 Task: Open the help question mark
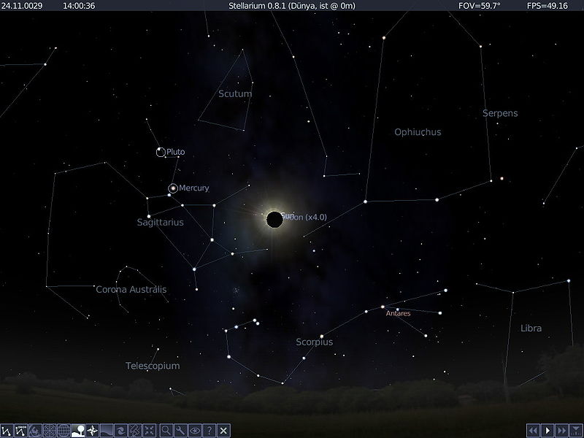point(210,431)
